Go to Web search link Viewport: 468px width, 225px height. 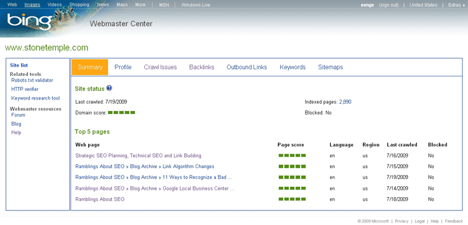point(12,5)
